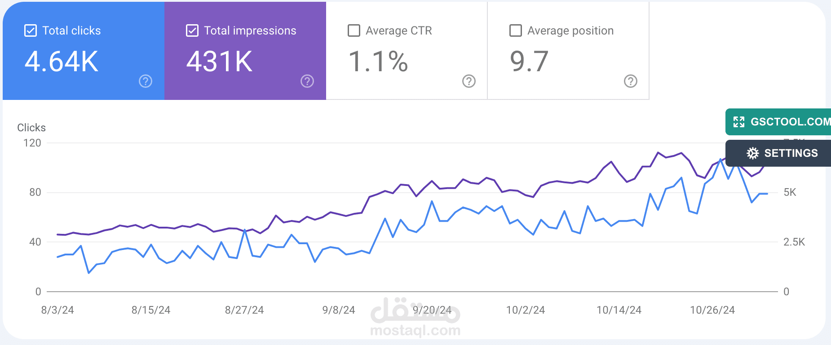Click the Average CTR help question mark

(469, 81)
